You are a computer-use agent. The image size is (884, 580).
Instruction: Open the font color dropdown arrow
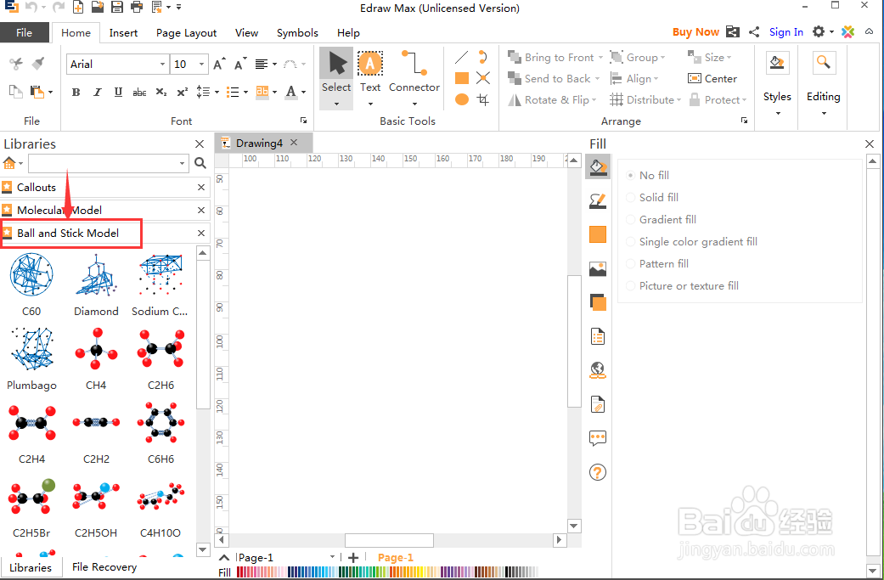click(303, 92)
